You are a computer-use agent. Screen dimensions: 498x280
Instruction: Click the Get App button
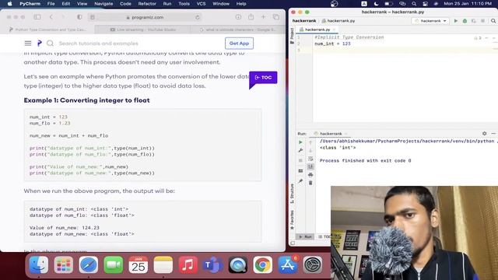click(x=239, y=44)
